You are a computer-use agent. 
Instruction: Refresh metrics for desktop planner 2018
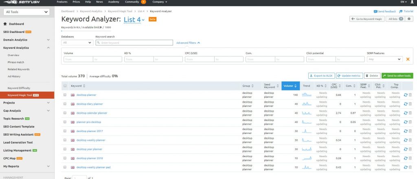tap(406, 158)
